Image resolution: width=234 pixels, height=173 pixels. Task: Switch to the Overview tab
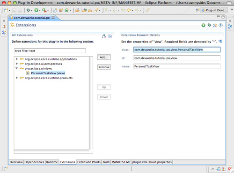click(x=16, y=162)
